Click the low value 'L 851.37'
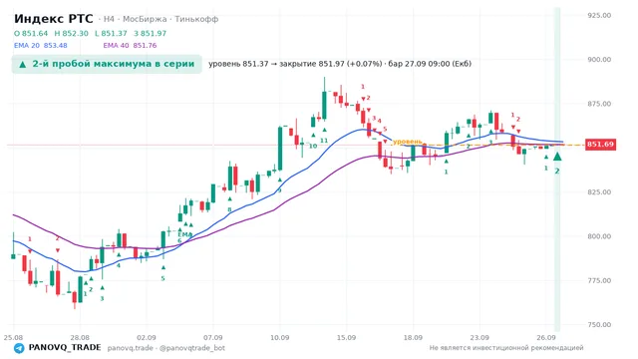This screenshot has width=638, height=359. tap(111, 33)
